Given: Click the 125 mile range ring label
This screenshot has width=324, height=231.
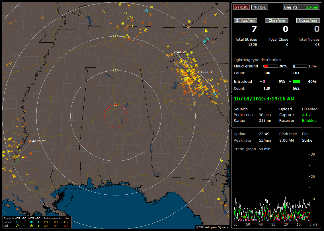Looking at the screenshot, I should pyautogui.click(x=115, y=70).
